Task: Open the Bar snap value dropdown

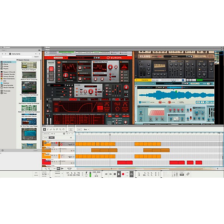Action: click(87, 130)
